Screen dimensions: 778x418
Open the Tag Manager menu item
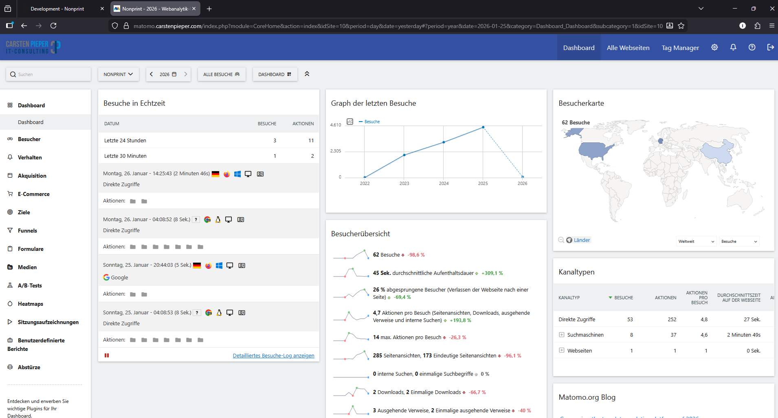pyautogui.click(x=680, y=48)
